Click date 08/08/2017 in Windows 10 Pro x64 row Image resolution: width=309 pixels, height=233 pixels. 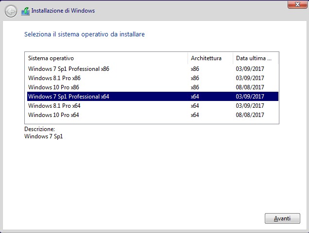250,115
